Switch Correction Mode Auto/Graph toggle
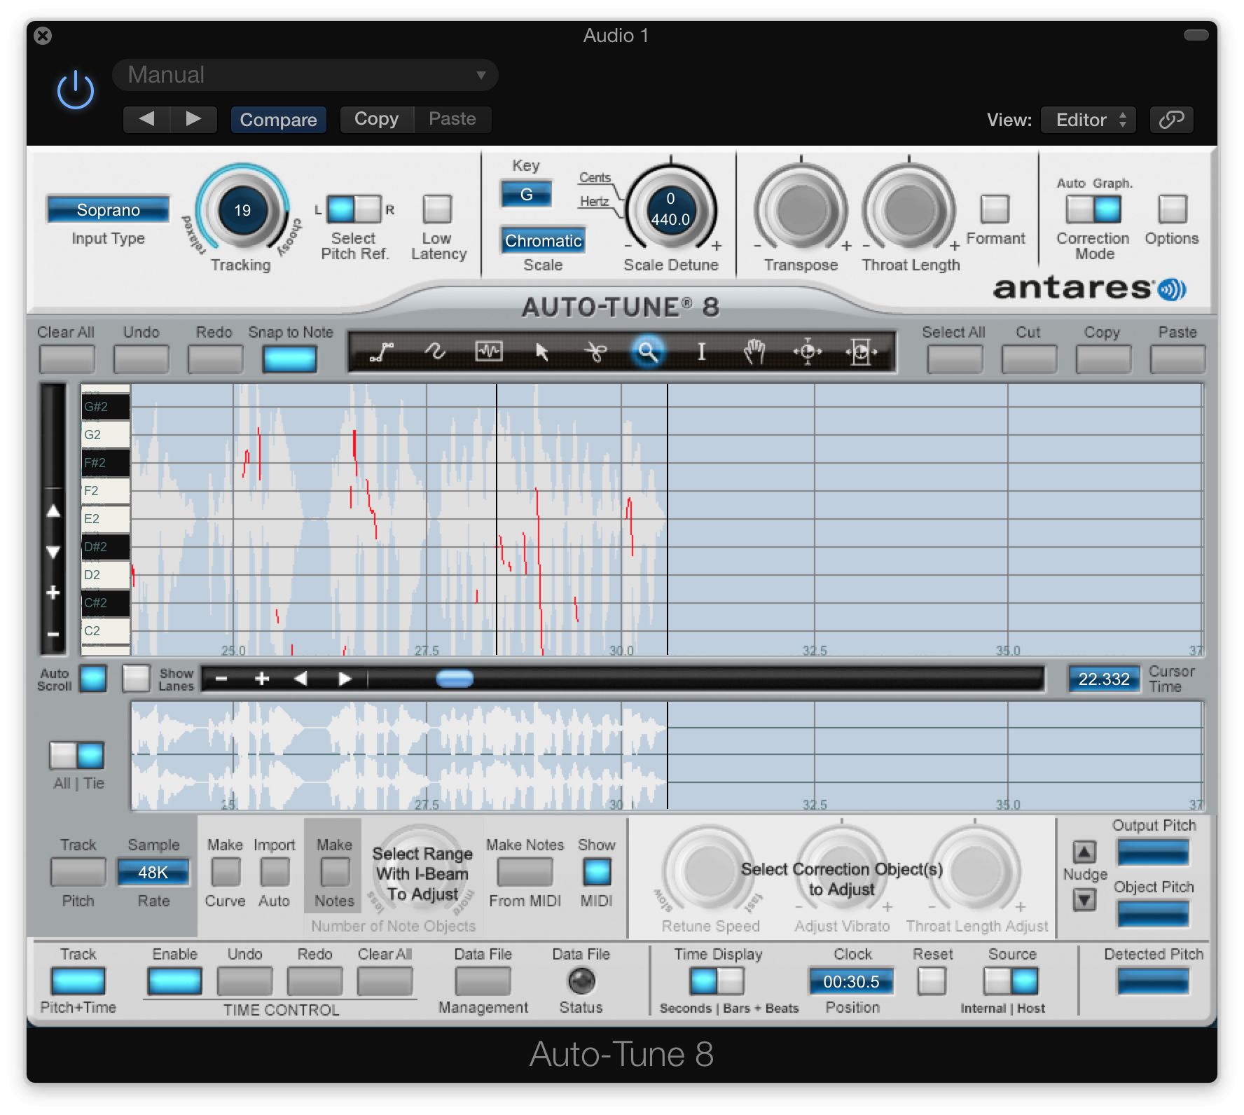The height and width of the screenshot is (1115, 1244). click(1093, 209)
